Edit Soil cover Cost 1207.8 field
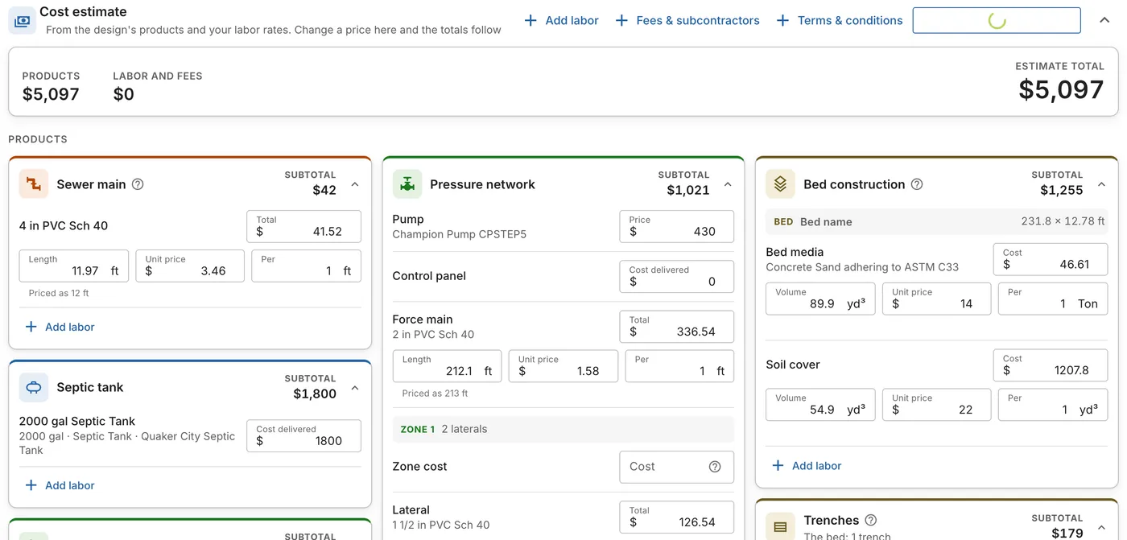 tap(1051, 365)
